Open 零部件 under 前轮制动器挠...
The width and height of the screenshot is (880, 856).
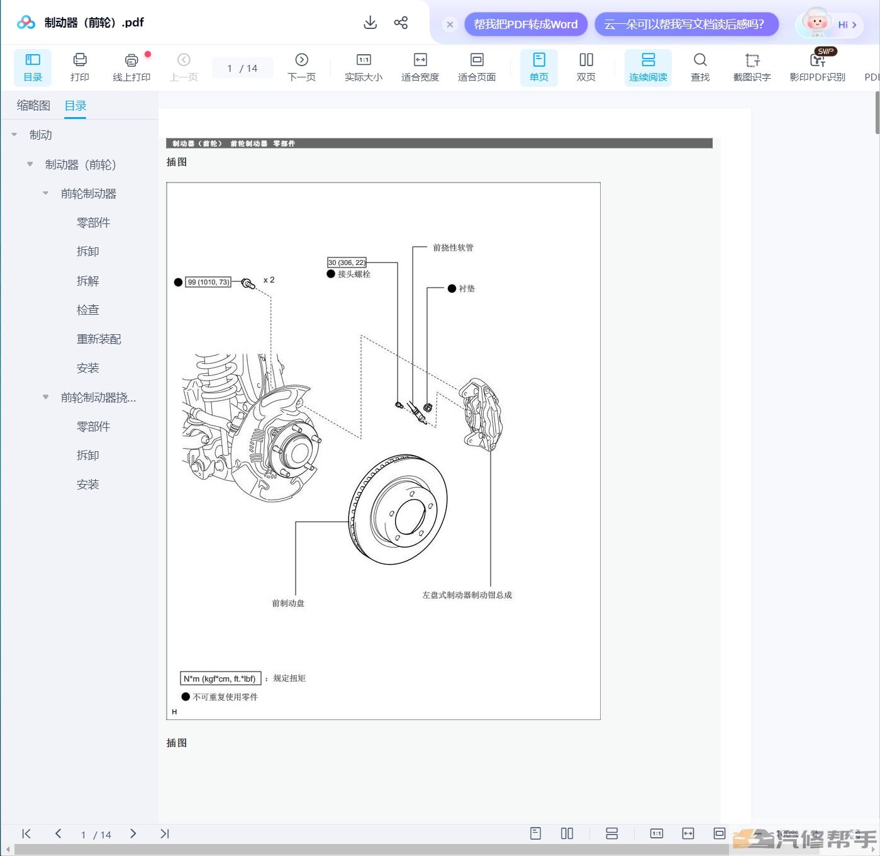tap(93, 426)
